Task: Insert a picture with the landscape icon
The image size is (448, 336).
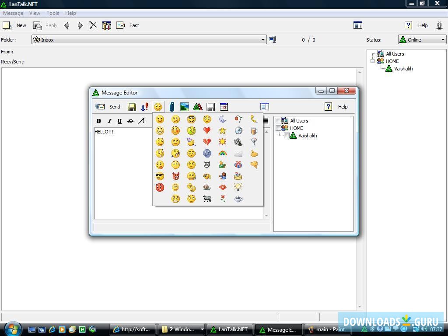Action: (185, 107)
